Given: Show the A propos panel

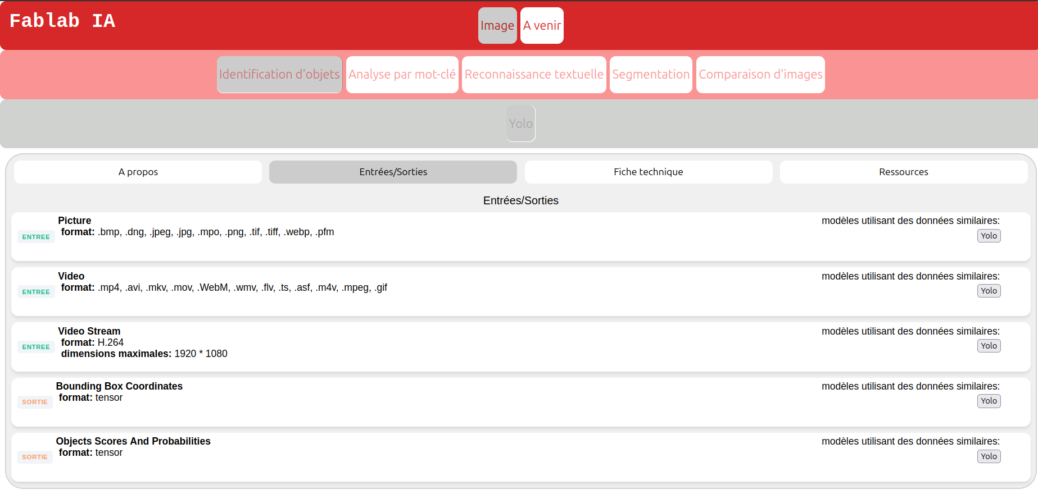Looking at the screenshot, I should (x=138, y=172).
